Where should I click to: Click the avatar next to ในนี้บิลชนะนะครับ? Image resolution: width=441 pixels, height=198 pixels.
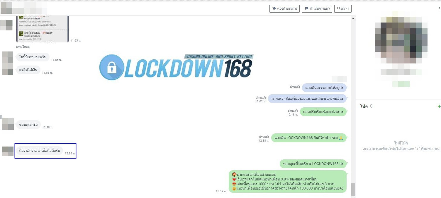point(7,57)
